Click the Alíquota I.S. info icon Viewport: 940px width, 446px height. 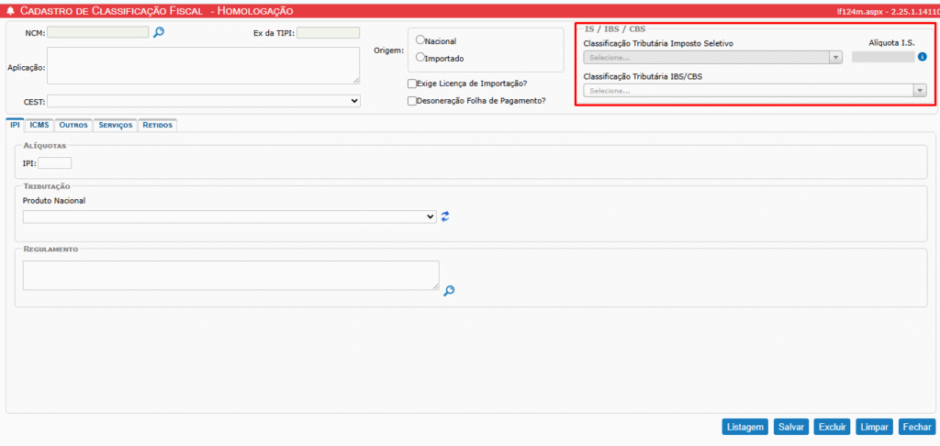[923, 57]
